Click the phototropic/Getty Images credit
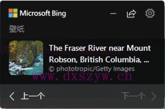Screen dimensions: 165x109 click(92, 69)
